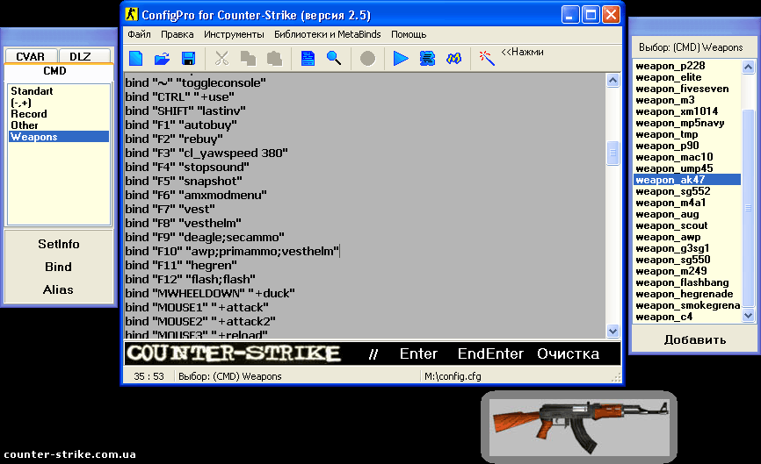This screenshot has width=761, height=464.
Task: Open the Файл menu
Action: pos(140,34)
